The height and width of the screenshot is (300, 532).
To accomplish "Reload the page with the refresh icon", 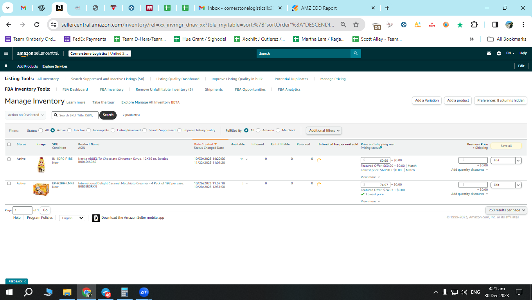I will 37,25.
